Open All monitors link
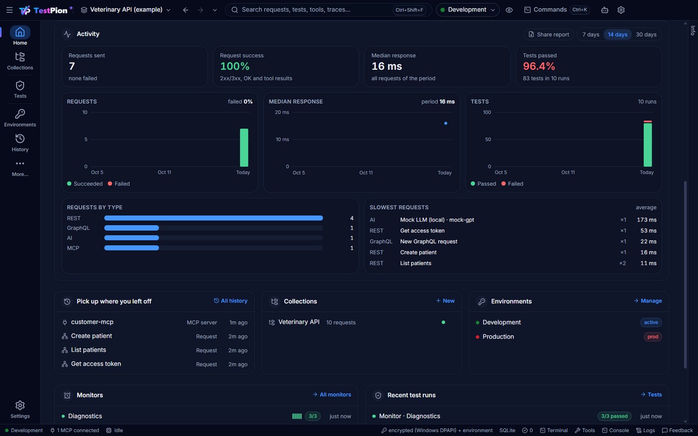Image resolution: width=698 pixels, height=436 pixels. pyautogui.click(x=332, y=395)
